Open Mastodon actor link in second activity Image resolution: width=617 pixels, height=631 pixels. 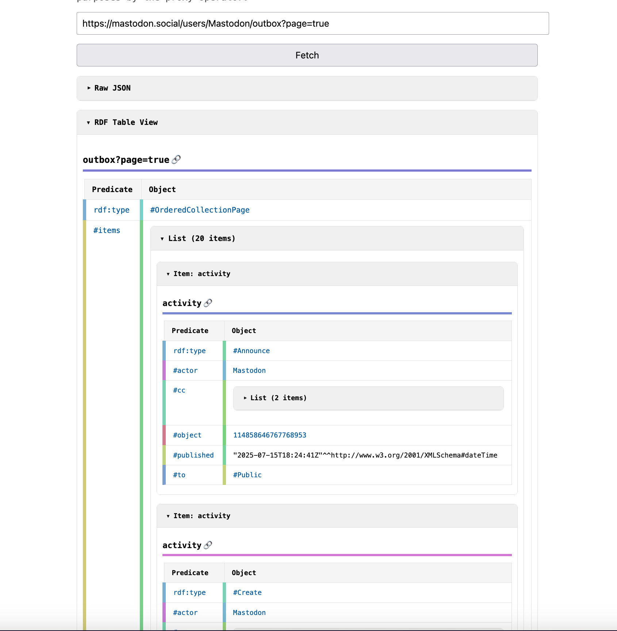(x=249, y=613)
